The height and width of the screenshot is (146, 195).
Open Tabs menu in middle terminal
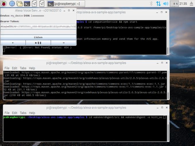point(23,68)
